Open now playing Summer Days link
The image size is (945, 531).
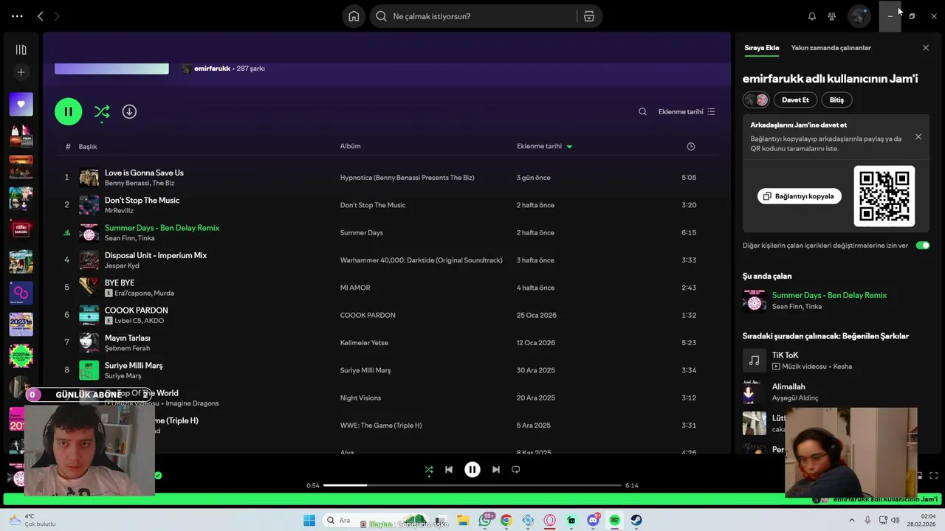click(829, 295)
